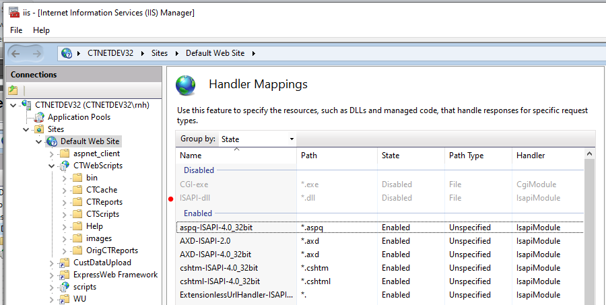Click the CTNETDEV32 server icon
The image size is (606, 305).
point(27,104)
